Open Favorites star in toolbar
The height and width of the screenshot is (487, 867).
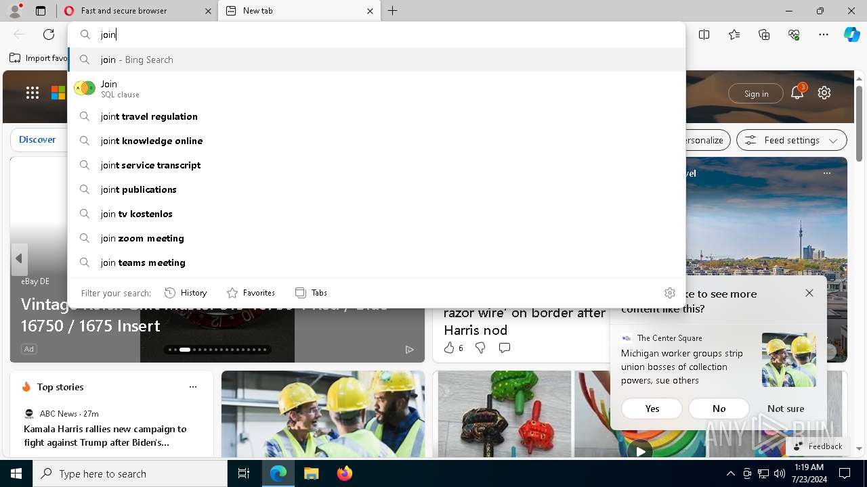[x=734, y=34]
